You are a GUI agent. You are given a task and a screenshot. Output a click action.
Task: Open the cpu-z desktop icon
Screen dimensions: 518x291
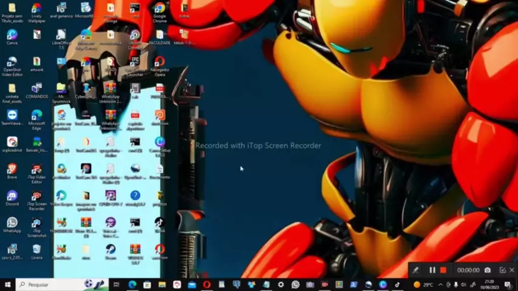point(12,252)
